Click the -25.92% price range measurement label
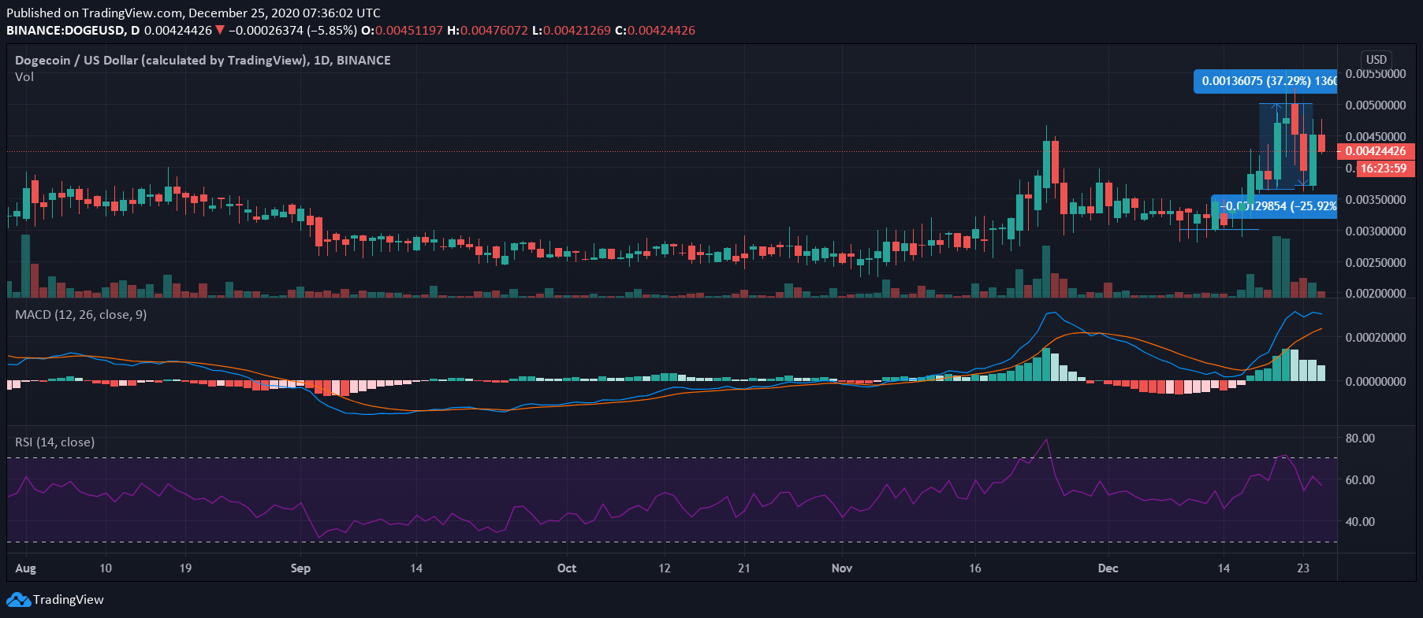Screen dimensions: 1423x618 pos(1274,206)
